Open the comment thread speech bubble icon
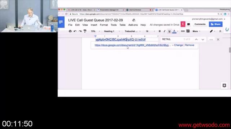 pyautogui.click(x=188, y=24)
